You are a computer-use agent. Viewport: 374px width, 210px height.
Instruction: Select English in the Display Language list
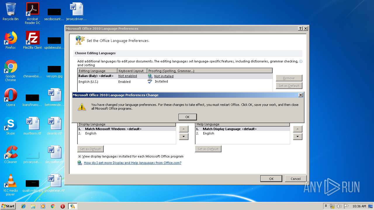(x=127, y=133)
